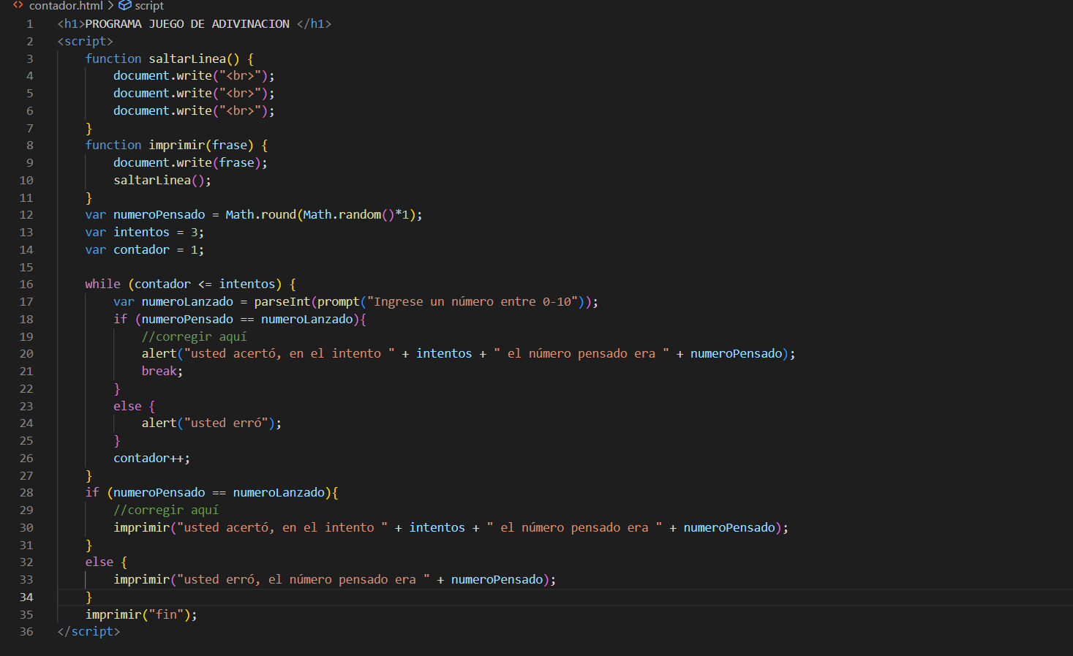Click the cube symbol icon beside script breadcrumb

pyautogui.click(x=125, y=5)
